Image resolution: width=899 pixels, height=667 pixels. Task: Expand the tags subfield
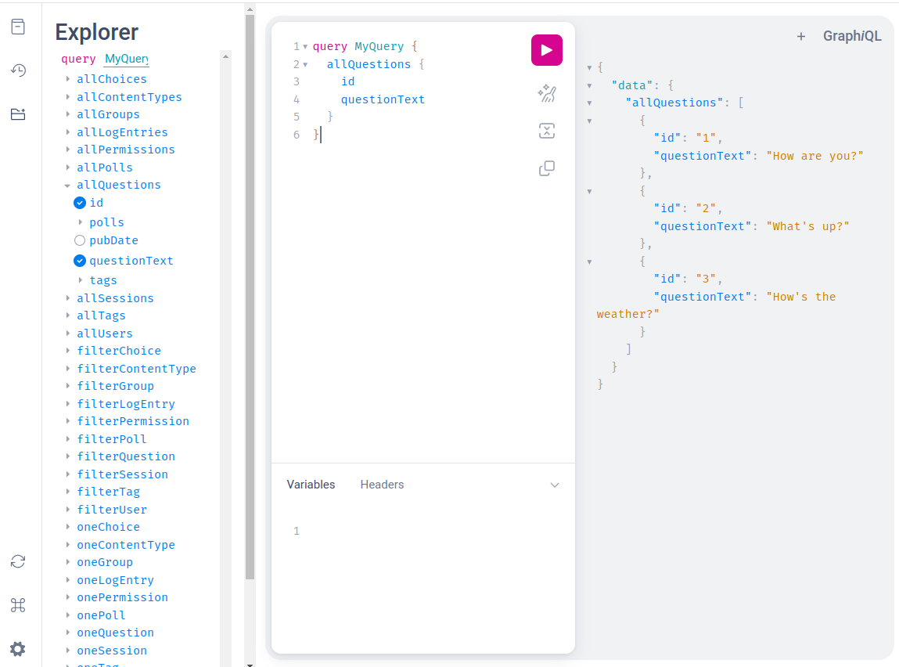tap(81, 280)
